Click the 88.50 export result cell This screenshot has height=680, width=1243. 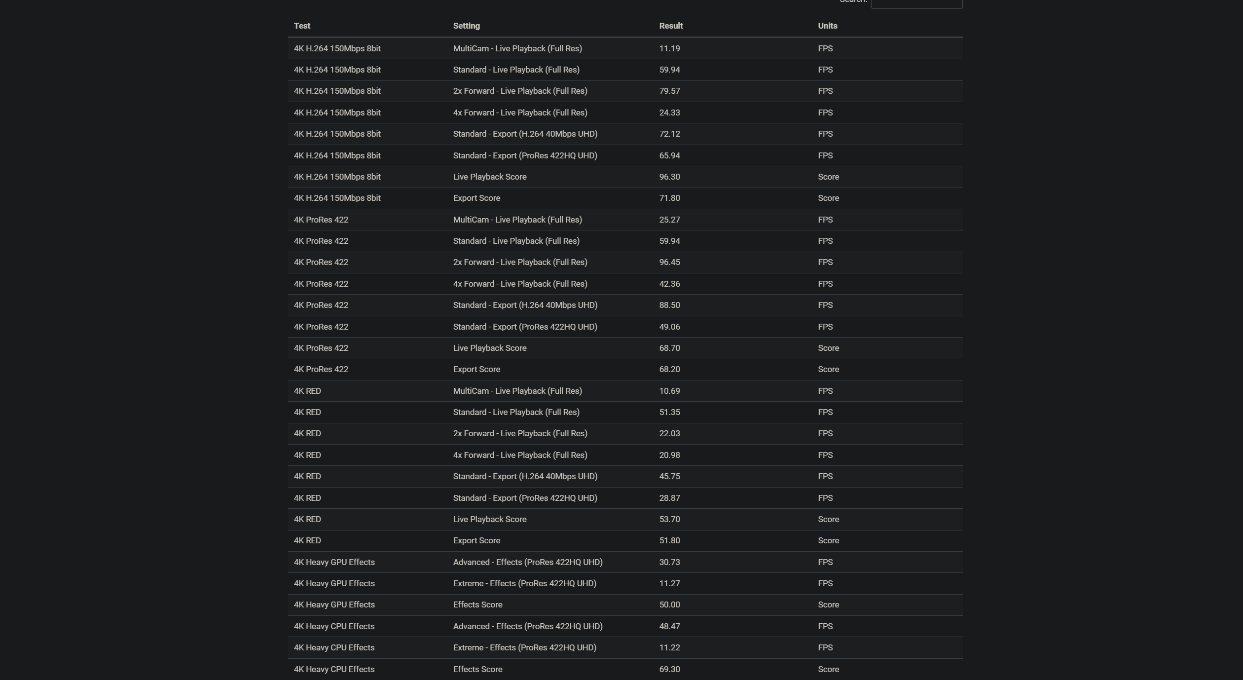pyautogui.click(x=669, y=305)
